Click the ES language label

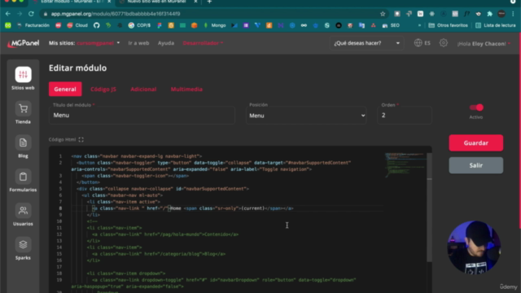[x=427, y=43]
